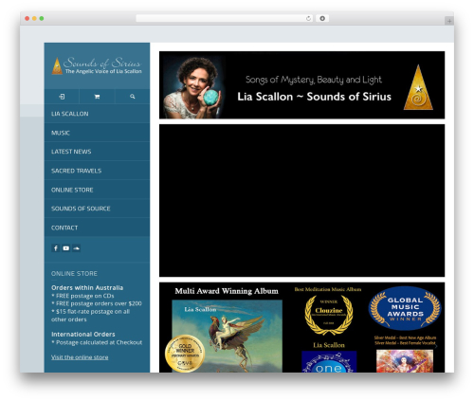Viewport: 474px width, 401px height.
Task: Open the Facebook social icon
Action: 56,248
